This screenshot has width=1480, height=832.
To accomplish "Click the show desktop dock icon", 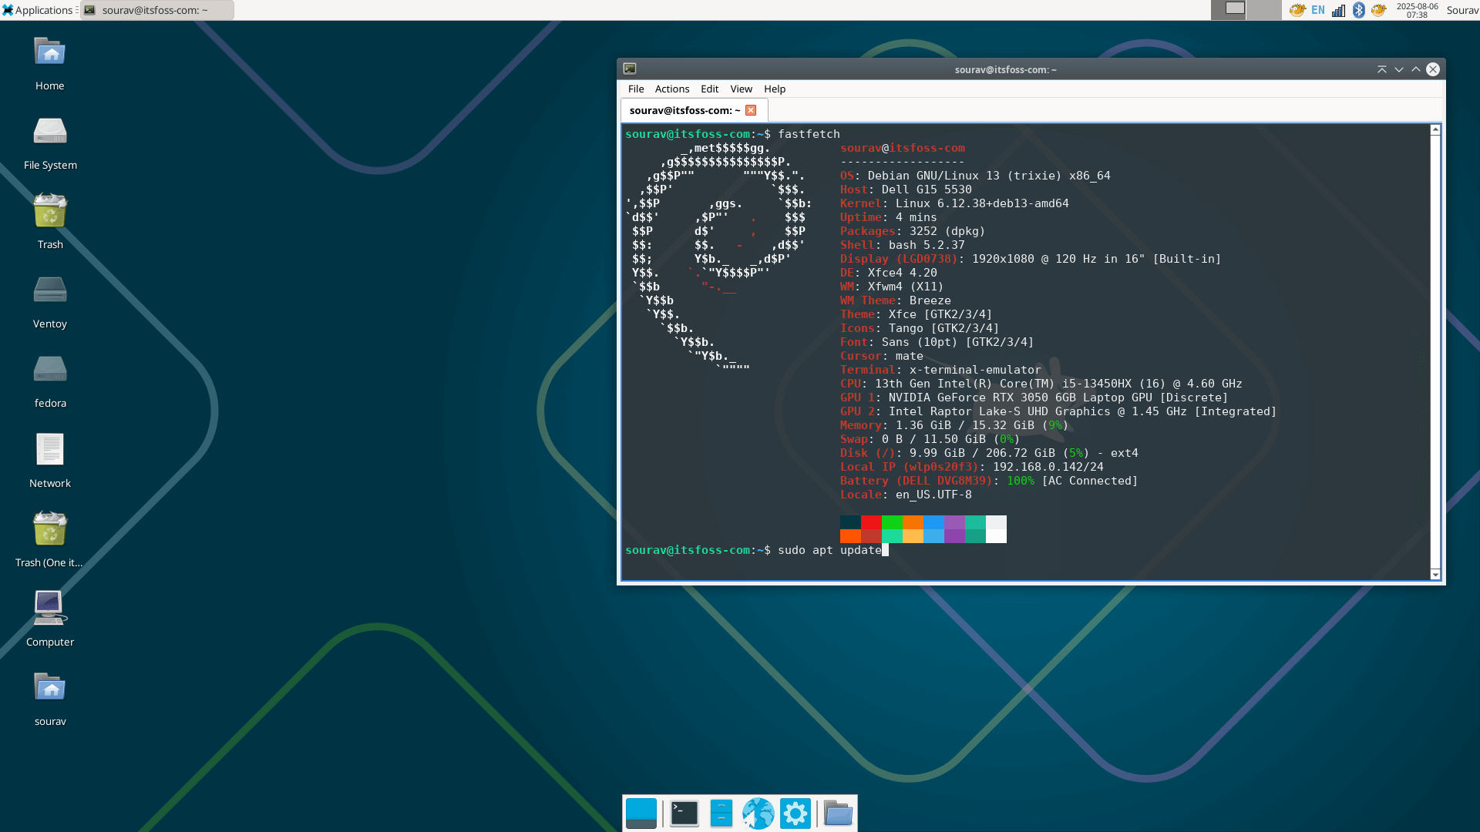I will point(641,814).
